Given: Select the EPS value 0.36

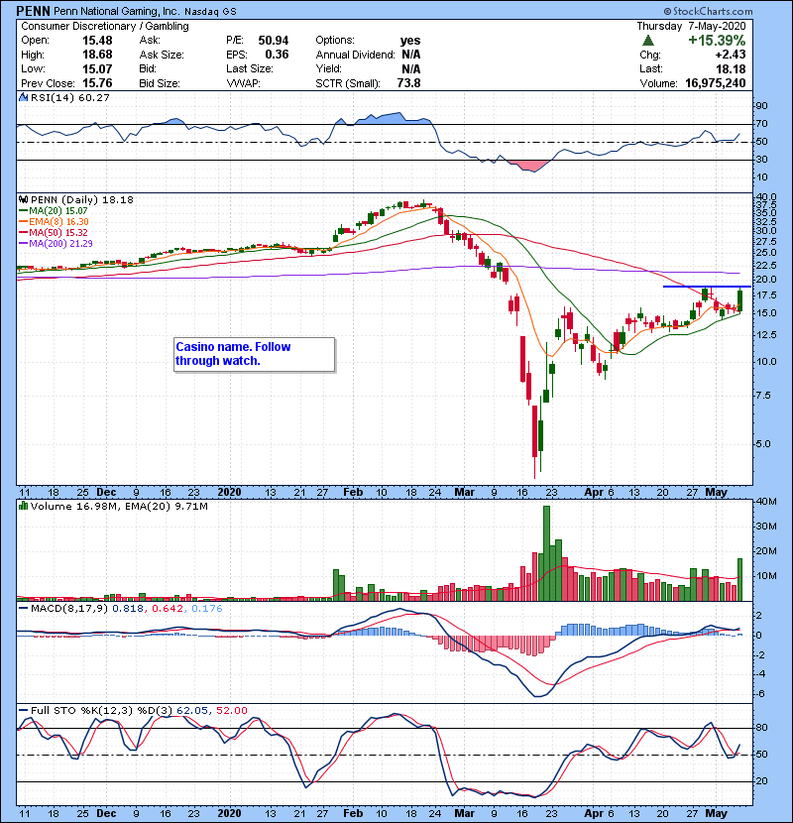Looking at the screenshot, I should pos(277,55).
